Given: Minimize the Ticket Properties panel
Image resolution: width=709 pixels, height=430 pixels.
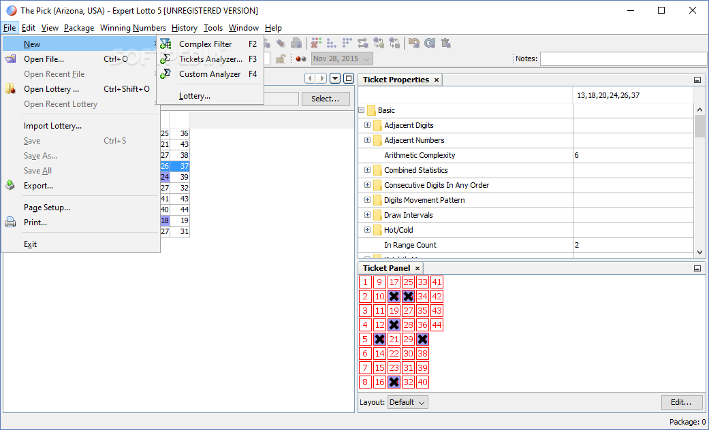Looking at the screenshot, I should pyautogui.click(x=697, y=80).
